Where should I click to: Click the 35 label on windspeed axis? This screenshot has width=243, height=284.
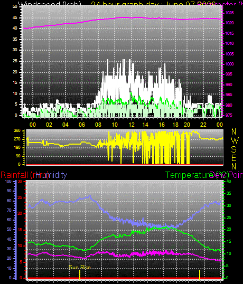tap(15, 39)
